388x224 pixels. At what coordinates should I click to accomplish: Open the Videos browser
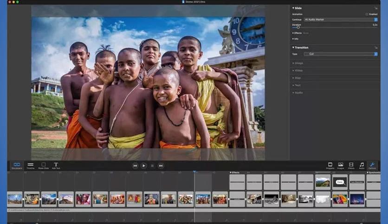(351, 166)
